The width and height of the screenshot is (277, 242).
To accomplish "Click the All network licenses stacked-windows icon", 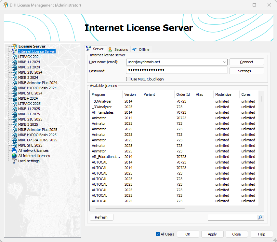I will 14,151.
